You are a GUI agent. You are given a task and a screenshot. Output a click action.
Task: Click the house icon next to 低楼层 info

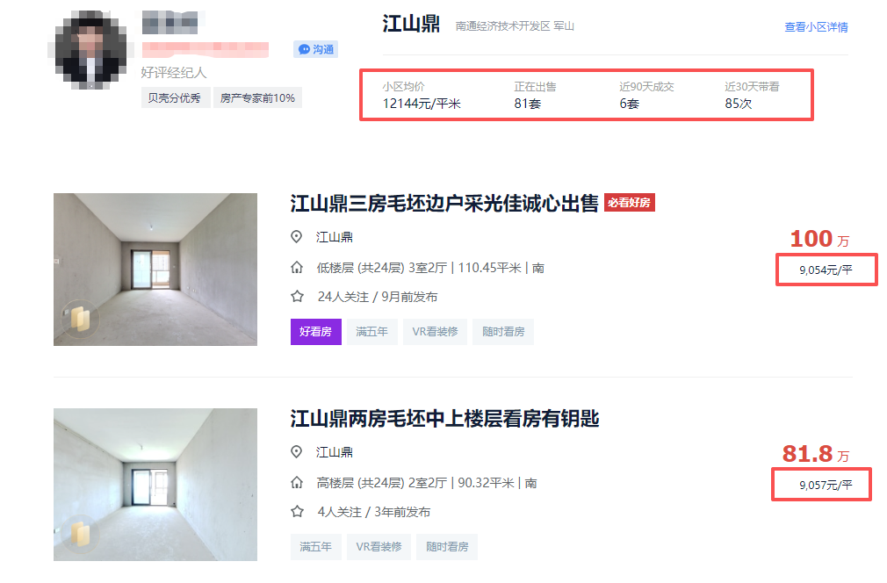pyautogui.click(x=297, y=268)
